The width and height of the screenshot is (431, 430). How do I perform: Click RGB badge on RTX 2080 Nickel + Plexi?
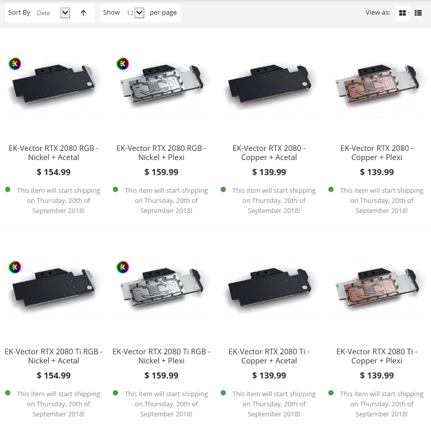[122, 64]
